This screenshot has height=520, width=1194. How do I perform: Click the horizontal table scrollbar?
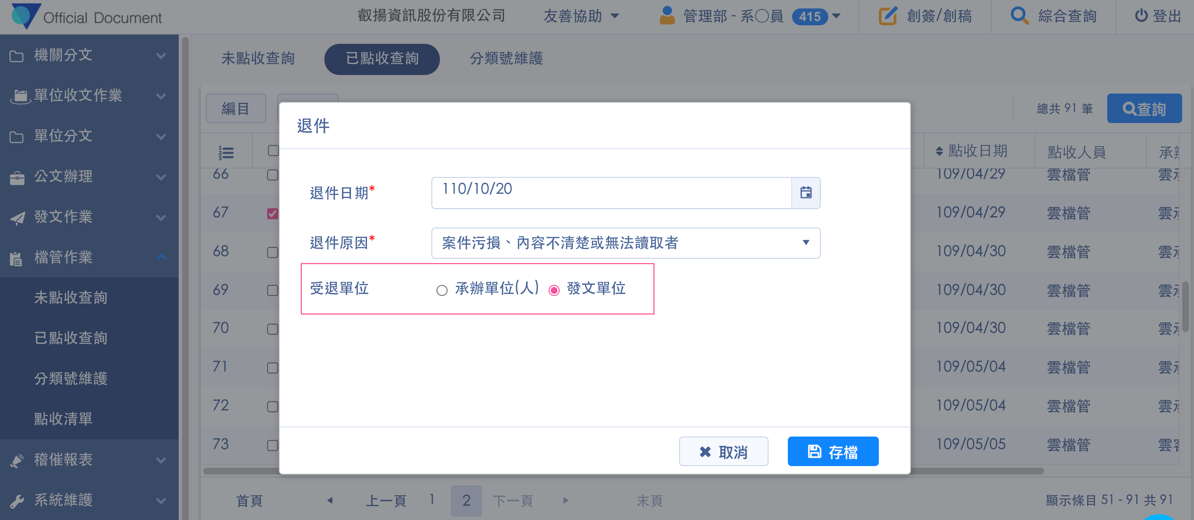tap(973, 471)
